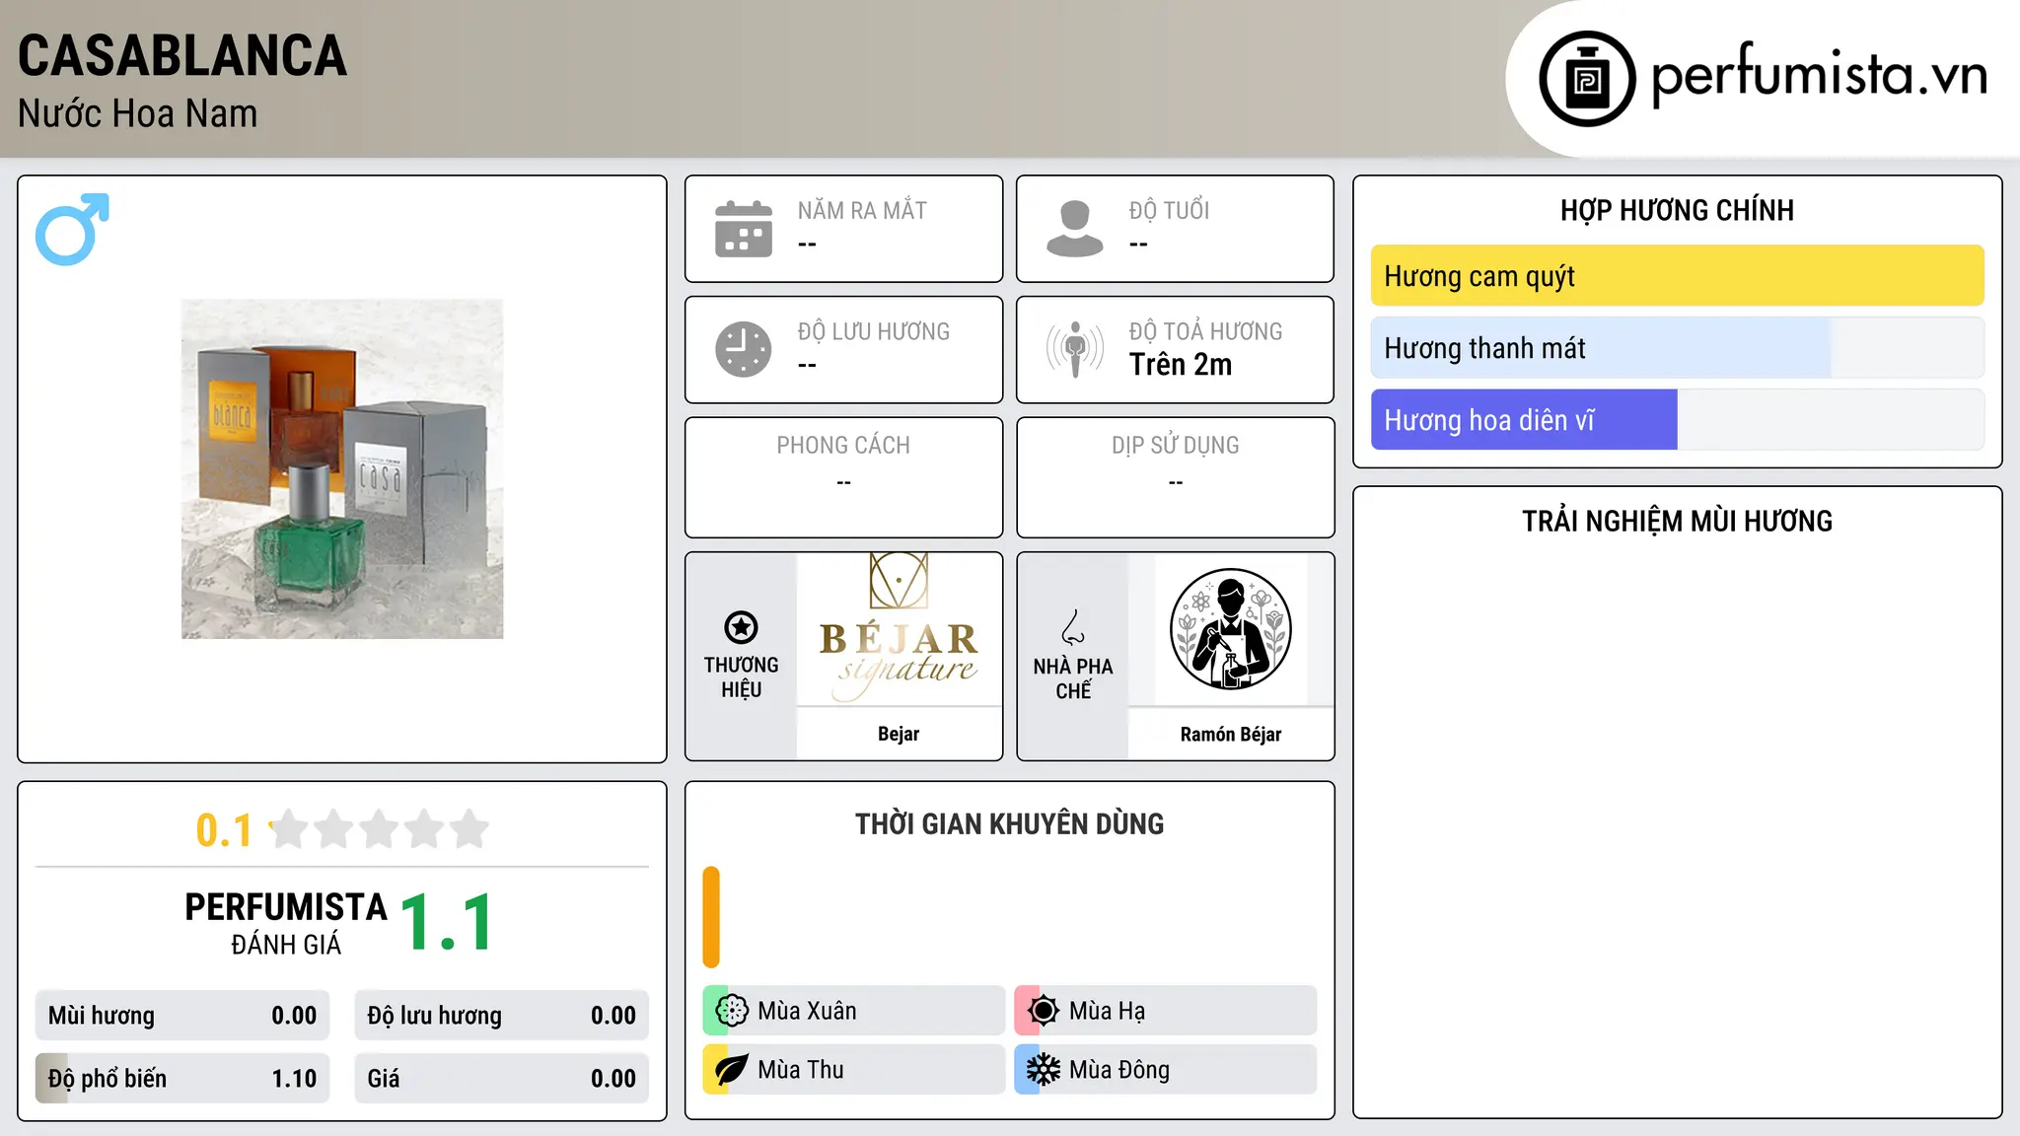Click the CASABLANCA title
2020x1136 pixels.
point(182,55)
